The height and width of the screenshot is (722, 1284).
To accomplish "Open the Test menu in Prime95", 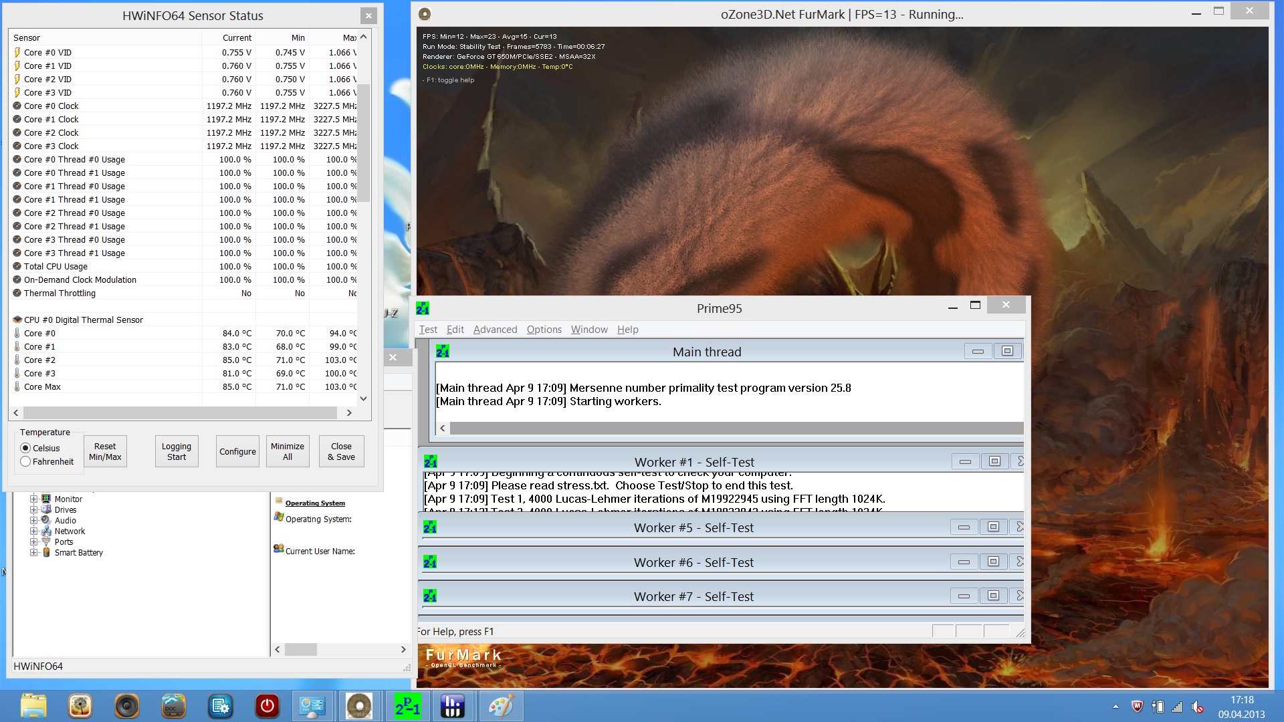I will 428,329.
